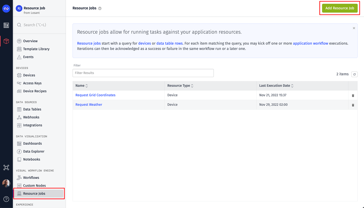Open Device Recipes page
This screenshot has height=208, width=364.
(x=35, y=91)
